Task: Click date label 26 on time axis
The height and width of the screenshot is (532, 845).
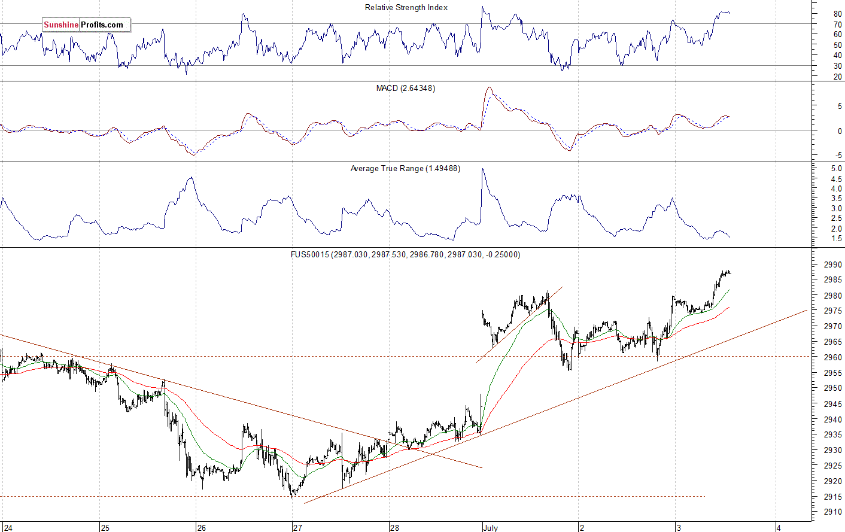Action: tap(202, 528)
